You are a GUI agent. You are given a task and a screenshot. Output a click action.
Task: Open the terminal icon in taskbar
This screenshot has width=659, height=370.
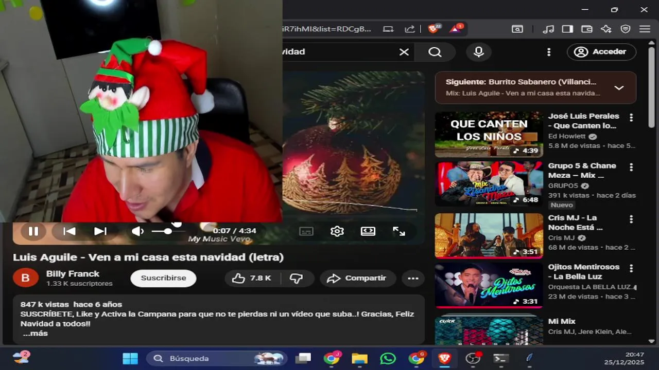coord(500,358)
